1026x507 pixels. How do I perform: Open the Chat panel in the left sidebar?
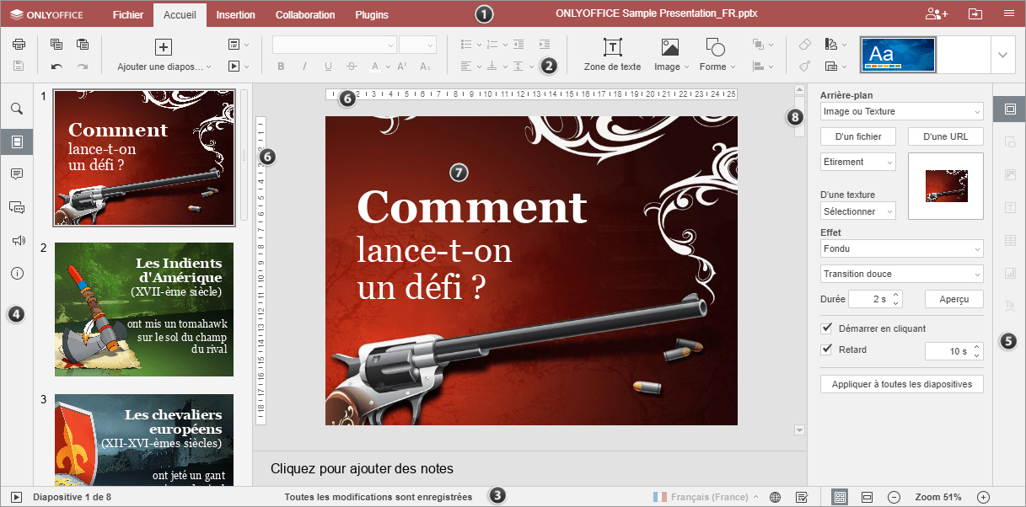tap(17, 207)
